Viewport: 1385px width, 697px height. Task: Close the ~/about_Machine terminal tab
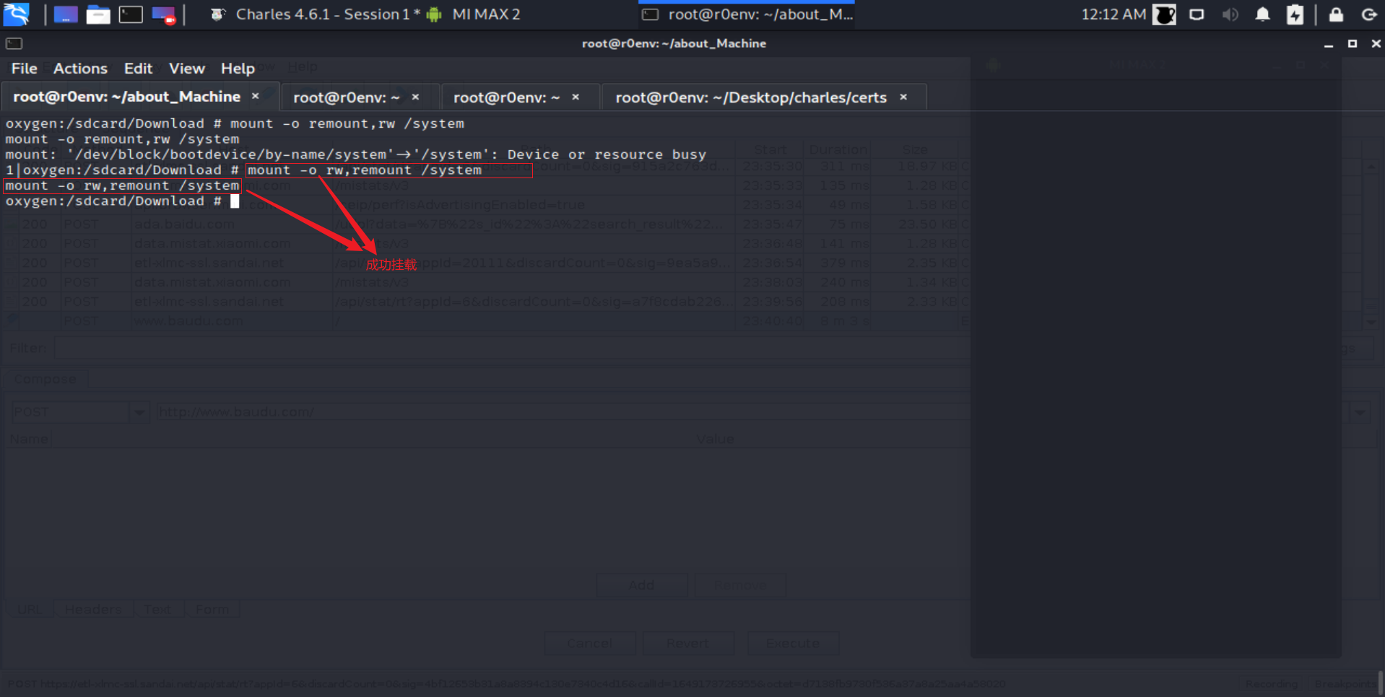click(x=255, y=96)
